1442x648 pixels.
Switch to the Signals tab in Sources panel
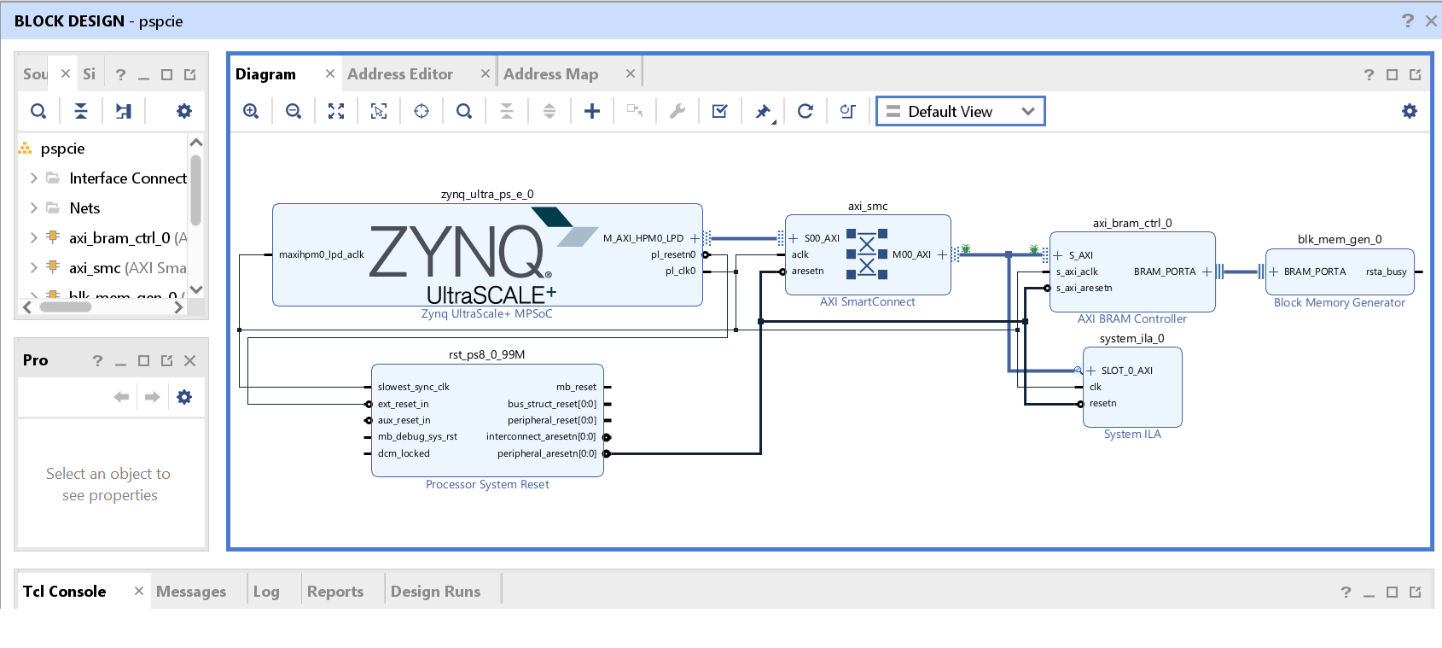click(90, 74)
